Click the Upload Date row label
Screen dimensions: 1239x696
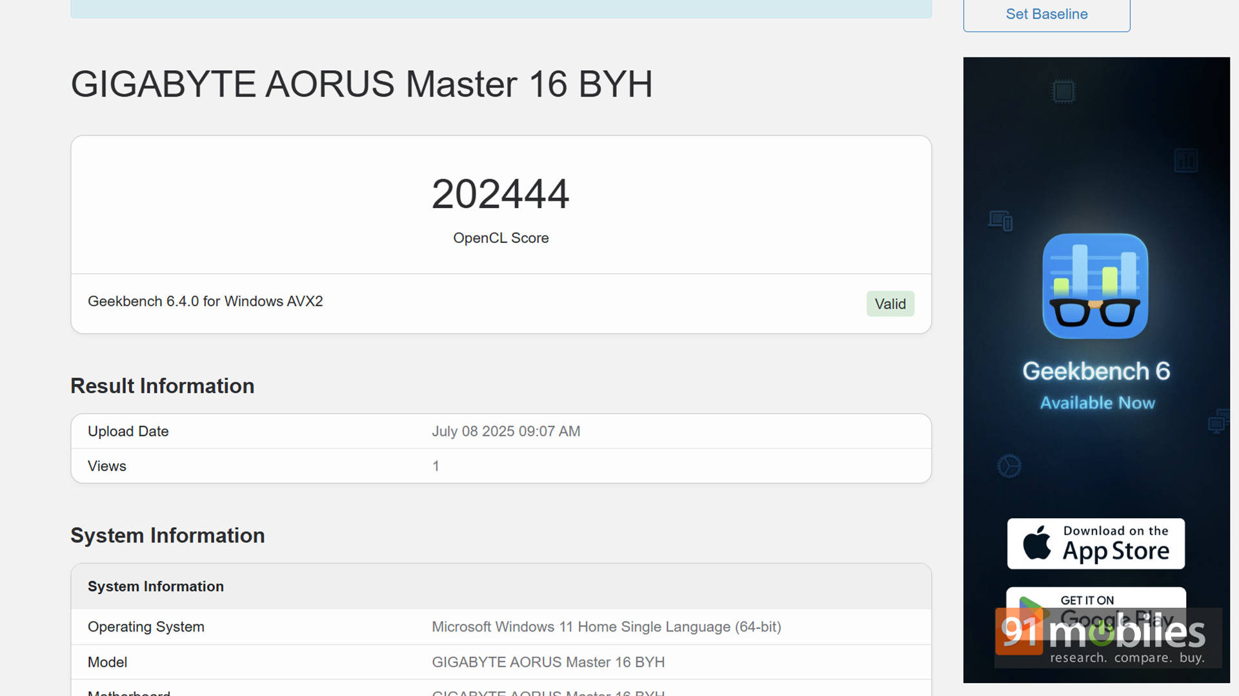(128, 431)
